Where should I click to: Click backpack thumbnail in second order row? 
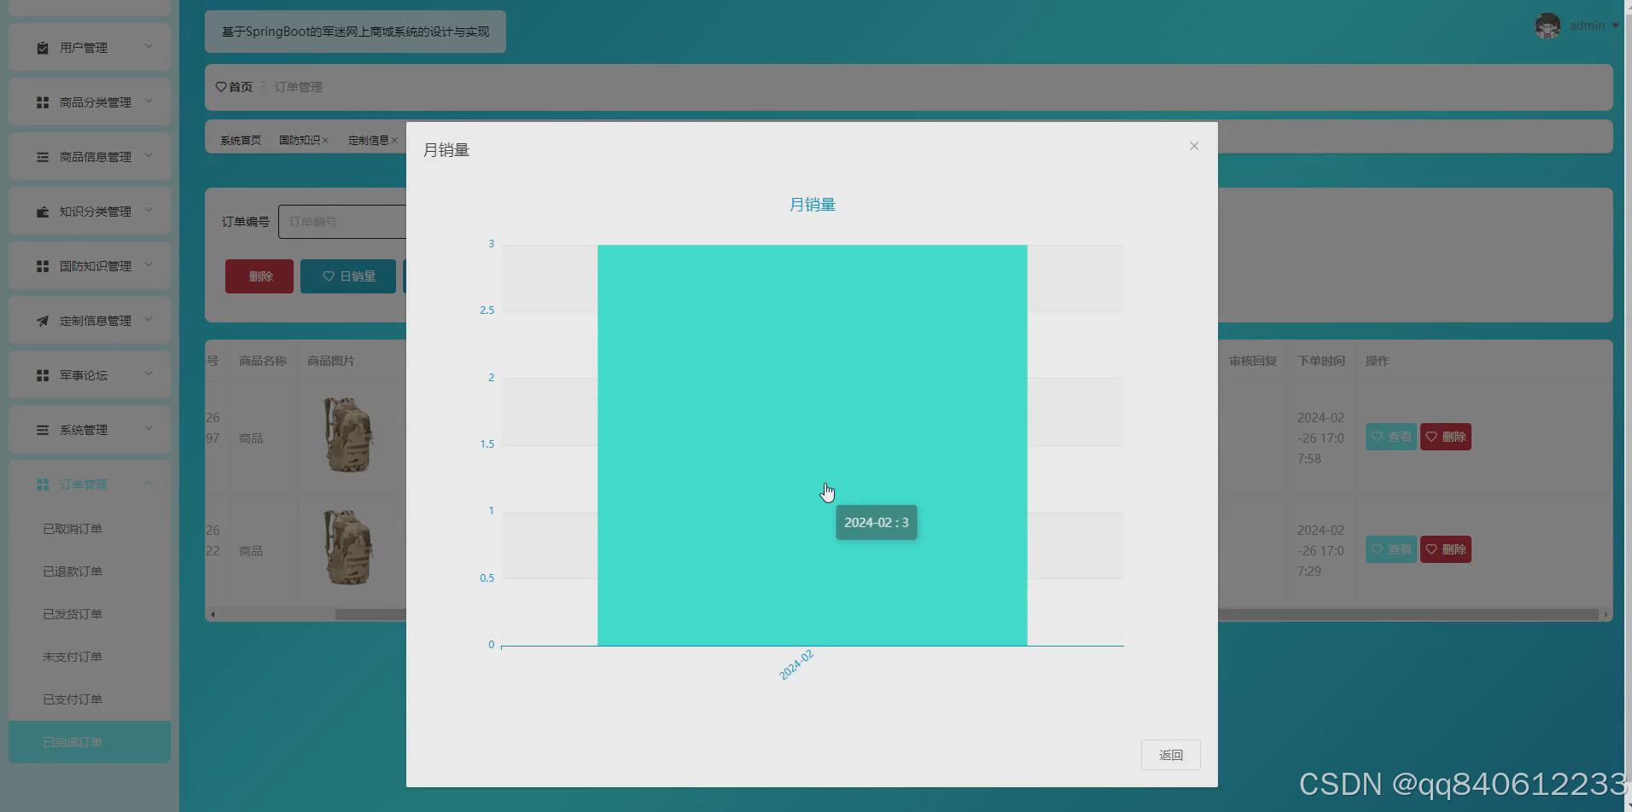[348, 548]
